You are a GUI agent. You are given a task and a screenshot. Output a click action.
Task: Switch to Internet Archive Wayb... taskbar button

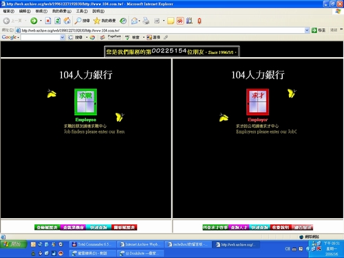[140, 244]
